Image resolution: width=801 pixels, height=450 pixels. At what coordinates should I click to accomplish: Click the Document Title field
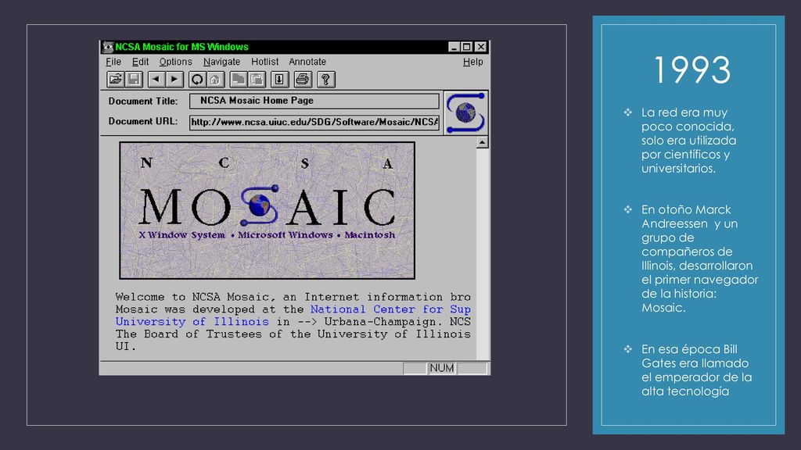[x=314, y=101]
